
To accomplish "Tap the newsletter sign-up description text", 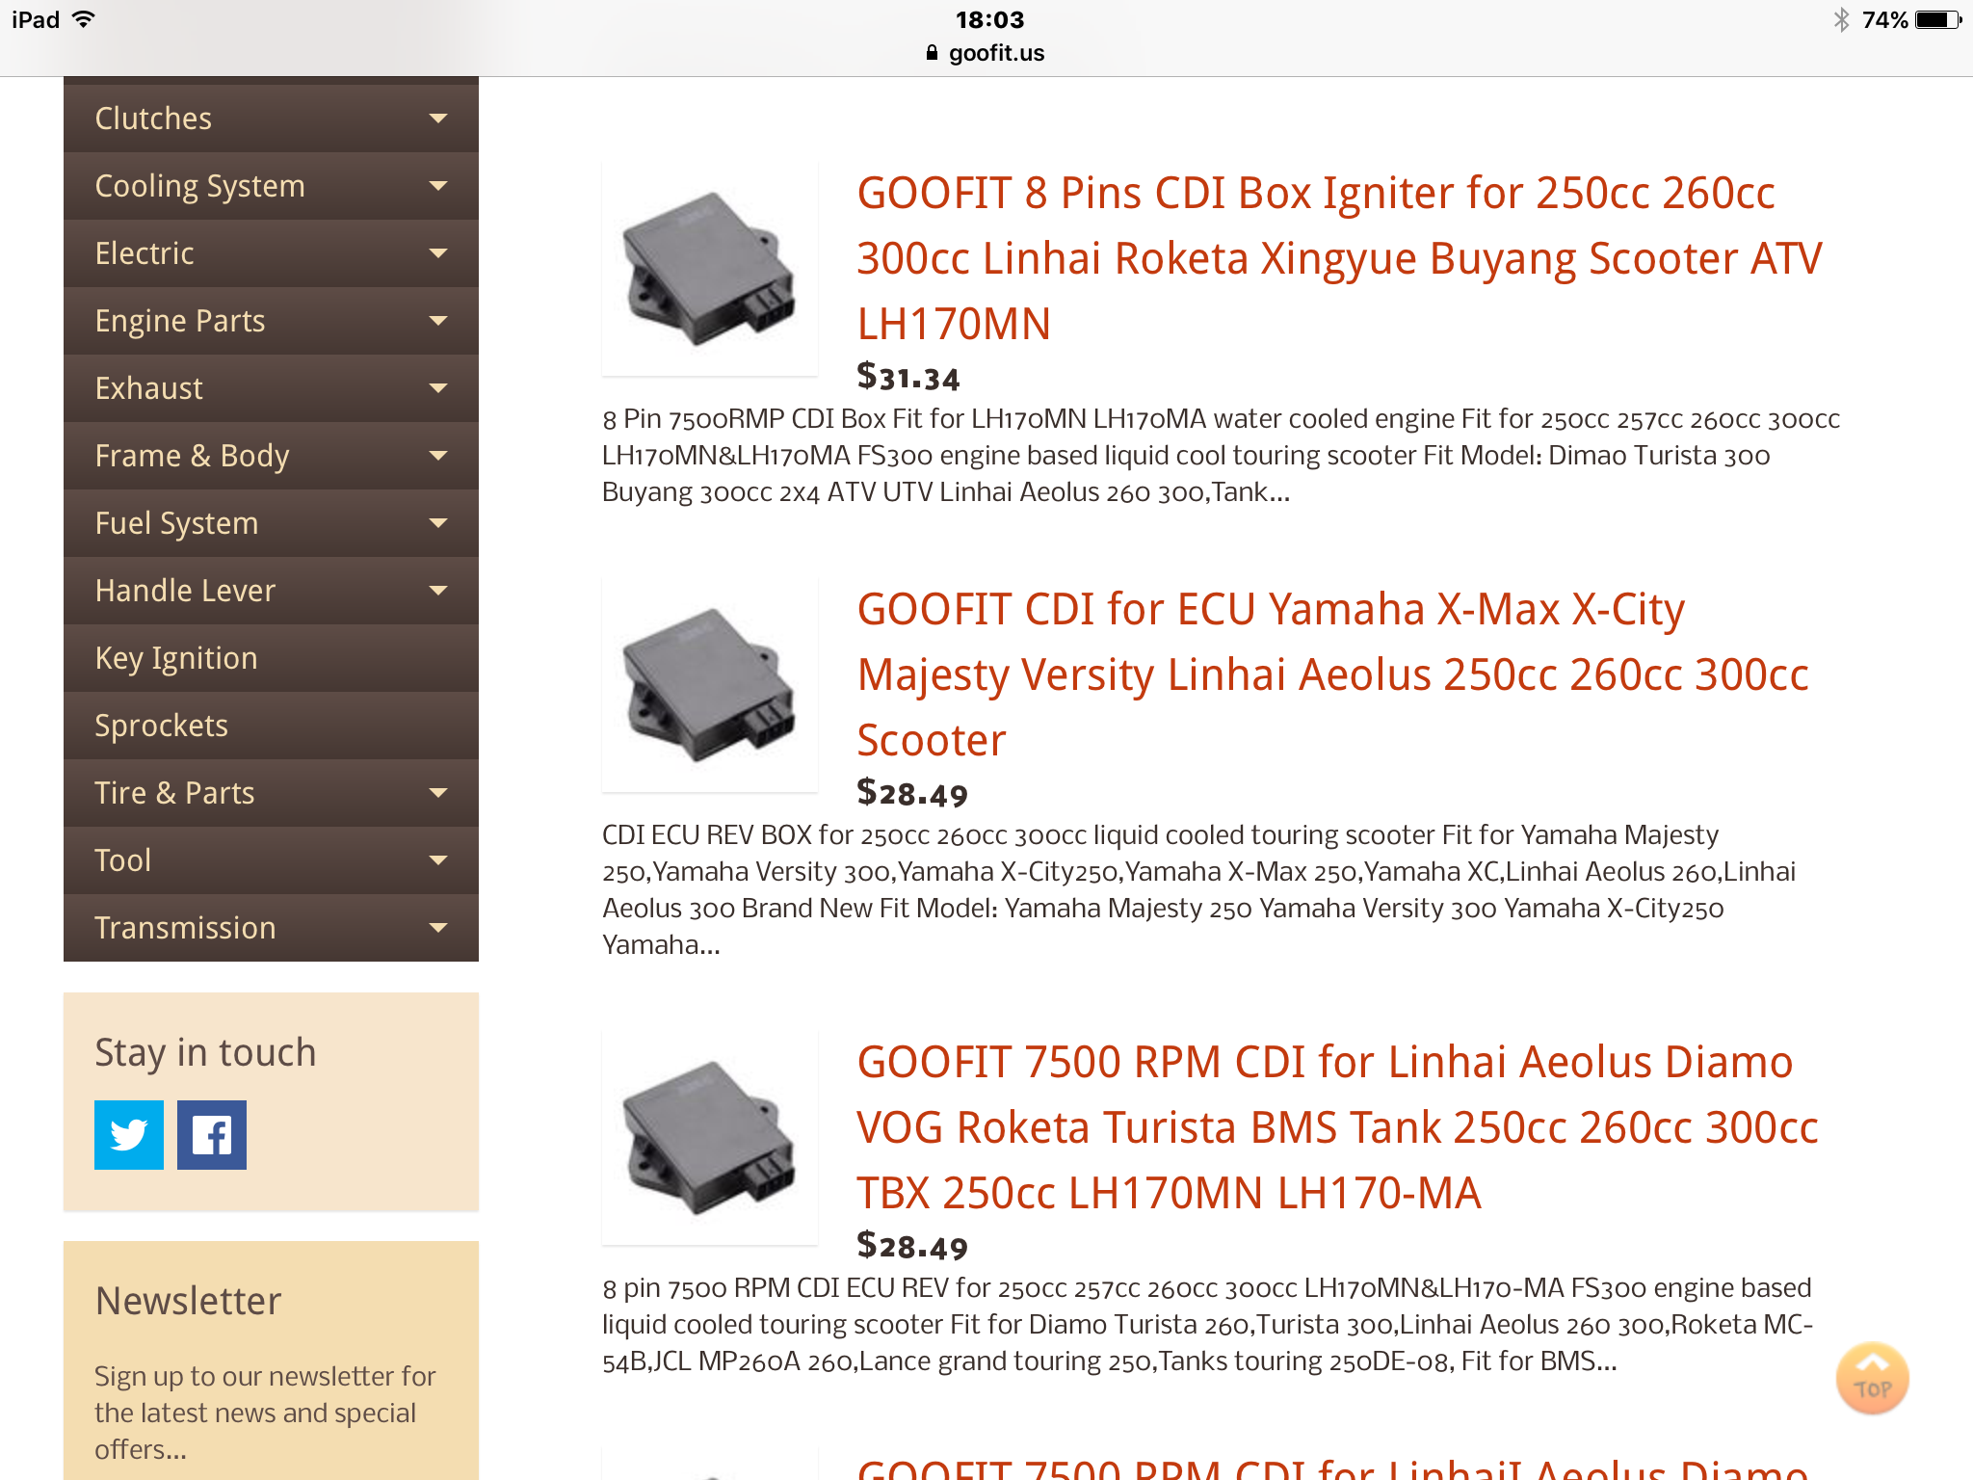I will pos(265,1413).
